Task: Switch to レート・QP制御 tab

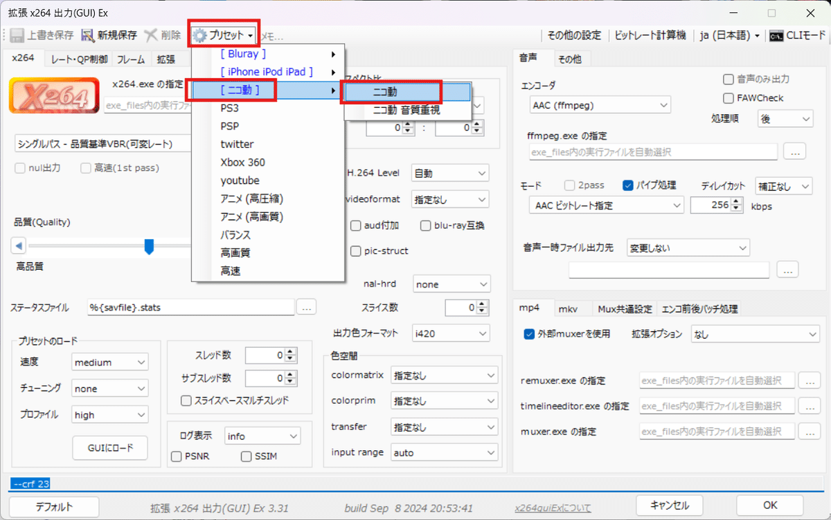Action: tap(79, 59)
